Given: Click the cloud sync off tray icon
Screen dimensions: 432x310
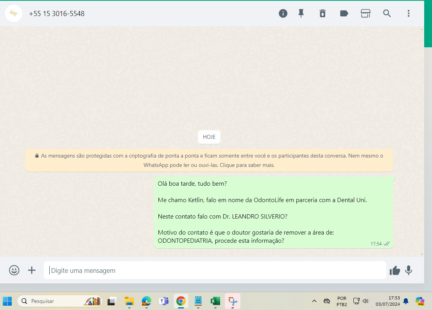Looking at the screenshot, I should coord(327,301).
